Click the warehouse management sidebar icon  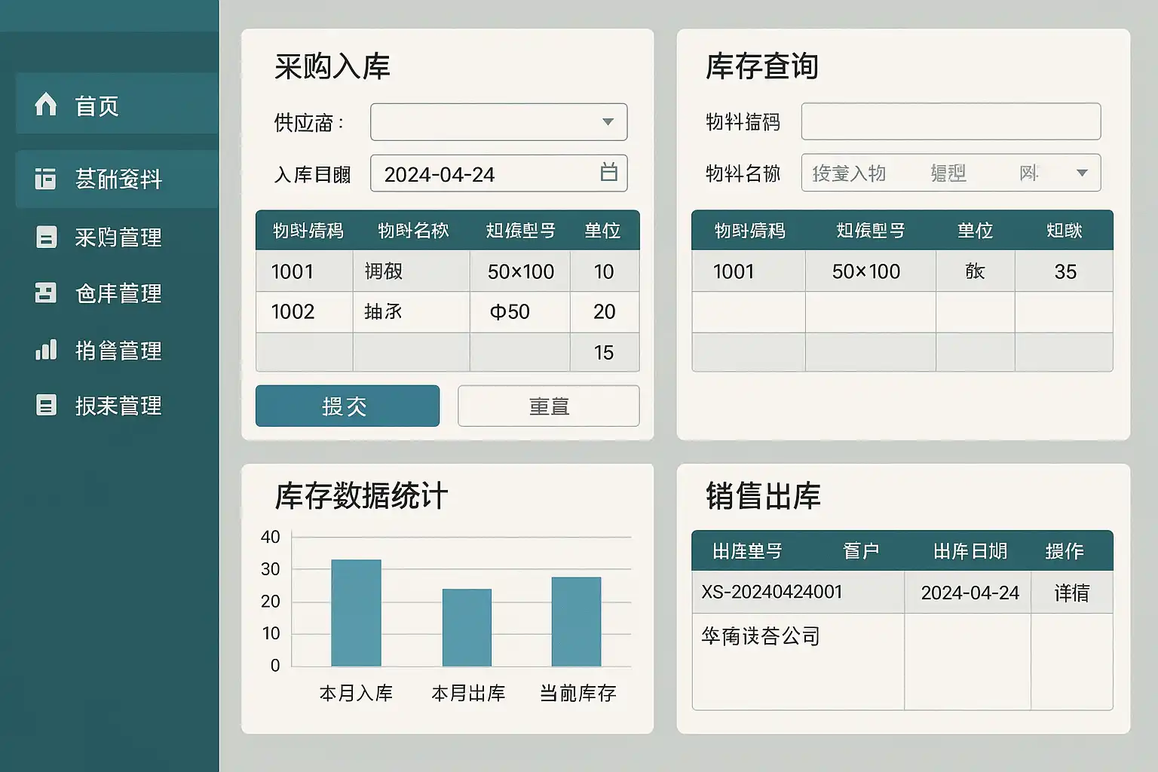click(45, 293)
